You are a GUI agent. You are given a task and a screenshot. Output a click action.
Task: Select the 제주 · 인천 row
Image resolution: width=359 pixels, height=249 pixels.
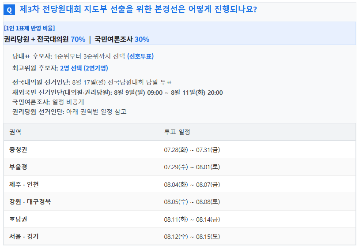click(180, 184)
